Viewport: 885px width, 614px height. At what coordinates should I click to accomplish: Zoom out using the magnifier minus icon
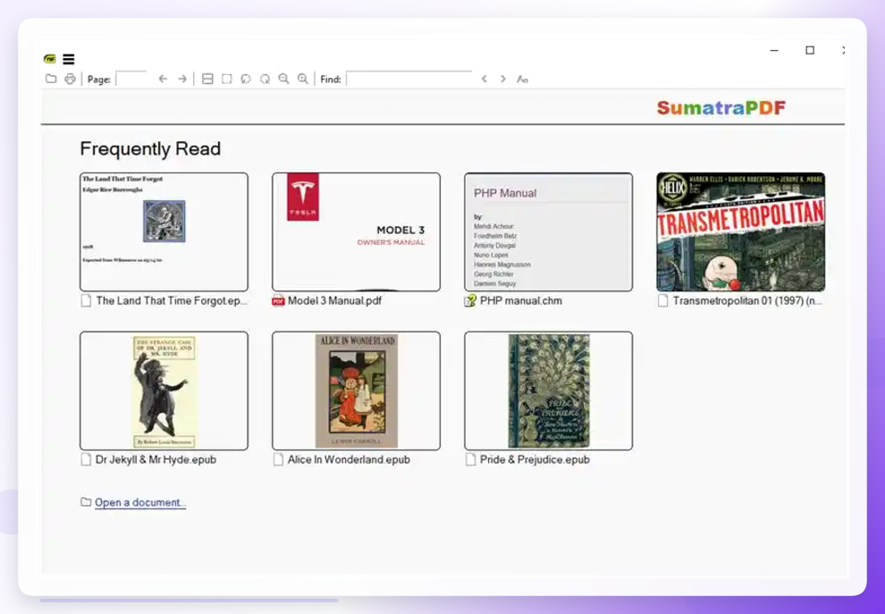coord(284,79)
